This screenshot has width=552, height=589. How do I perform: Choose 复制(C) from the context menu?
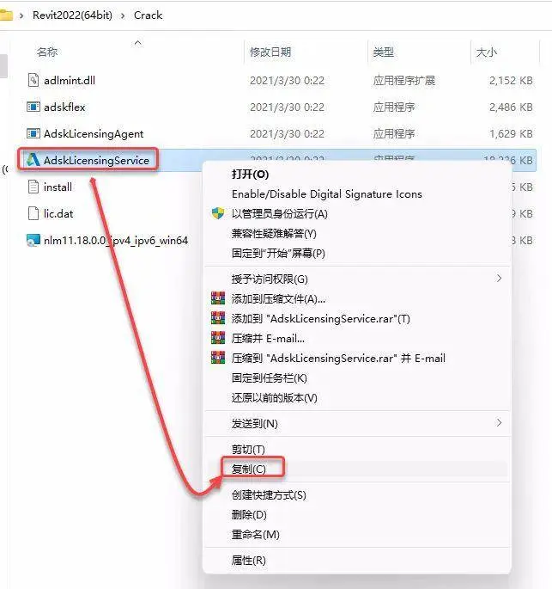(x=249, y=469)
